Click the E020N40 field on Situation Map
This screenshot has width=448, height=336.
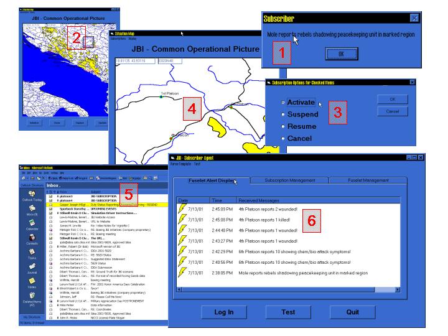(x=170, y=61)
